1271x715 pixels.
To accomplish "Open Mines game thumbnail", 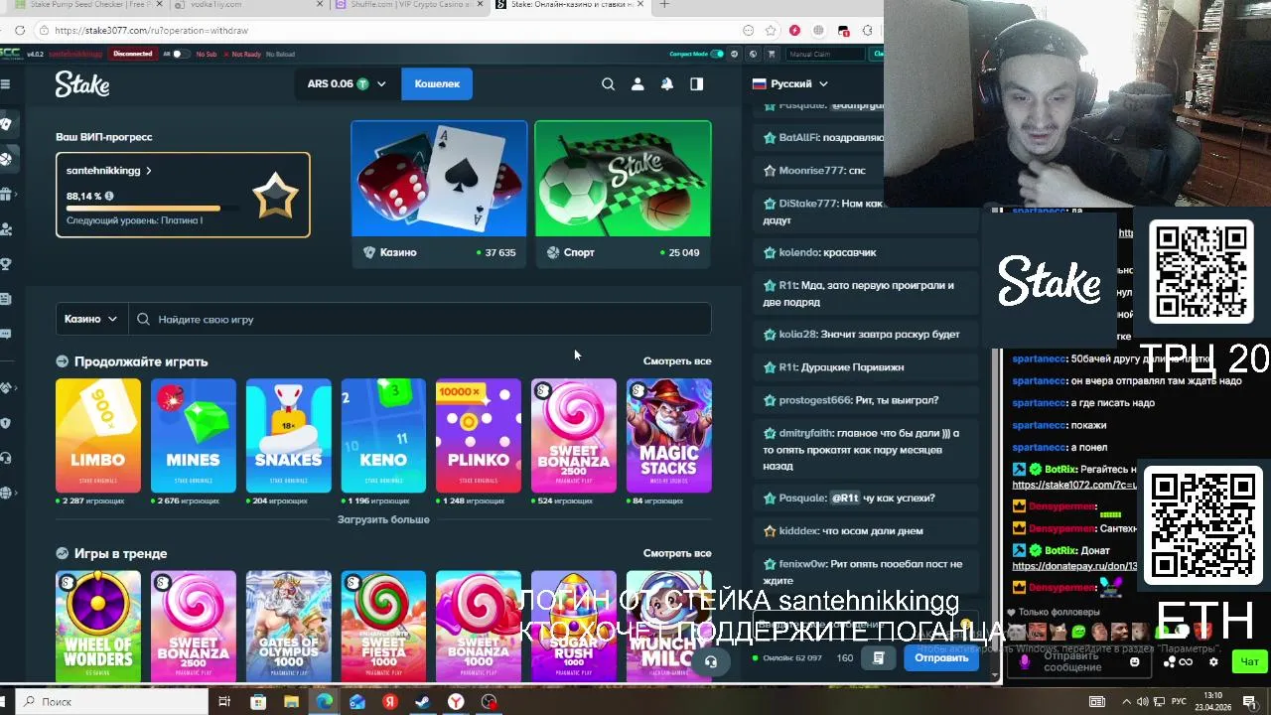I will 194,435.
